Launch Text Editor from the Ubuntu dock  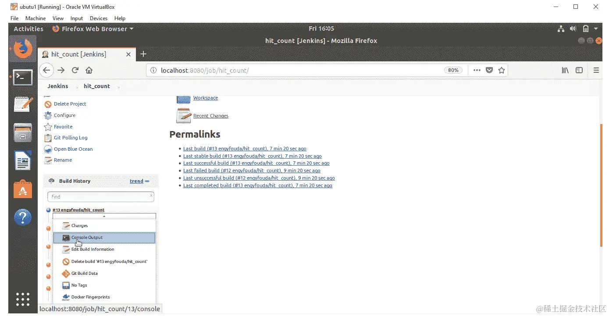point(23,104)
